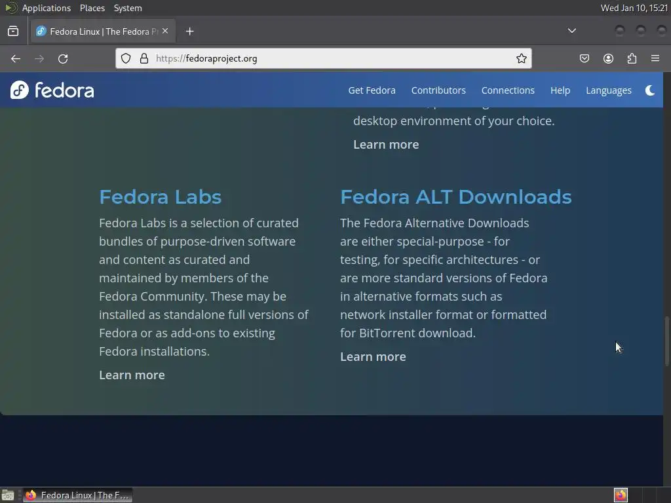This screenshot has height=503, width=671.
Task: Open the Applications menu in the top panel
Action: click(x=47, y=8)
